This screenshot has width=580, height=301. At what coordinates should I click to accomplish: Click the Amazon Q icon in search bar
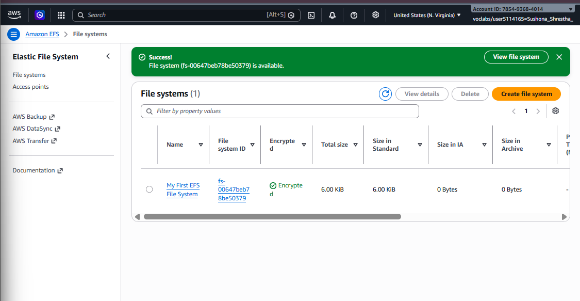pyautogui.click(x=291, y=15)
